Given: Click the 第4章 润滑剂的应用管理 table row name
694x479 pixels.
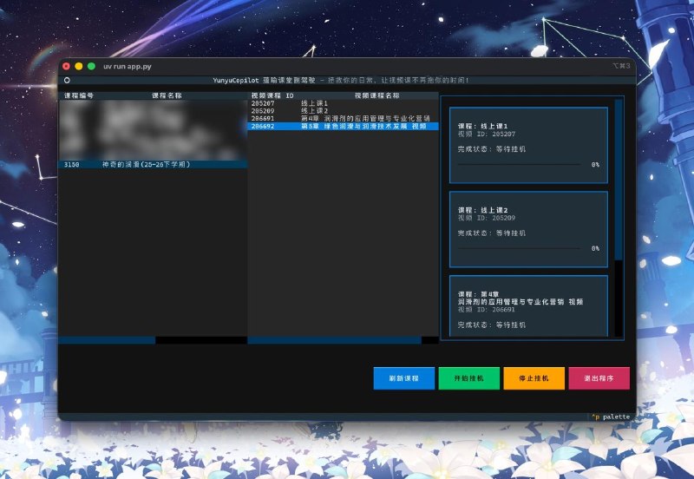Looking at the screenshot, I should point(365,118).
